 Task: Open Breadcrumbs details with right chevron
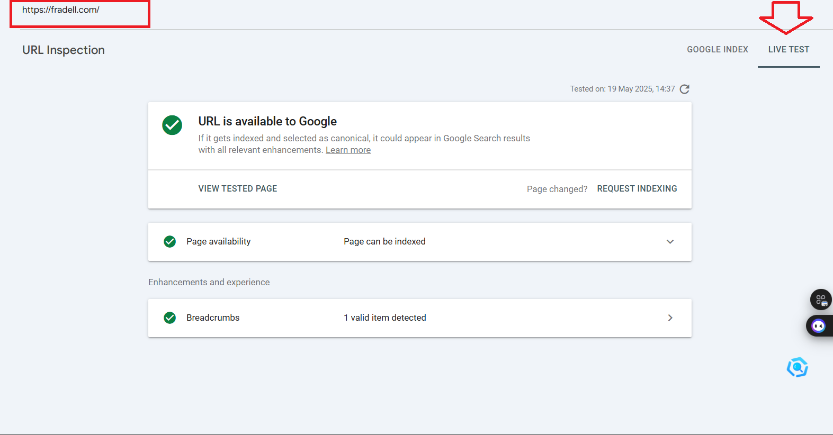click(x=670, y=318)
